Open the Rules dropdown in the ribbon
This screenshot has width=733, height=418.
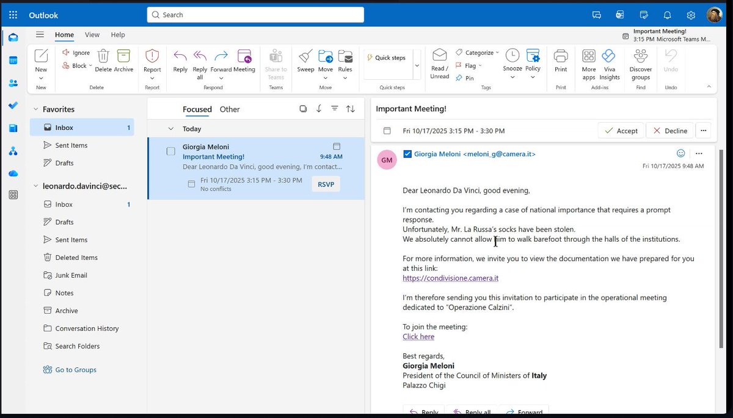click(345, 77)
